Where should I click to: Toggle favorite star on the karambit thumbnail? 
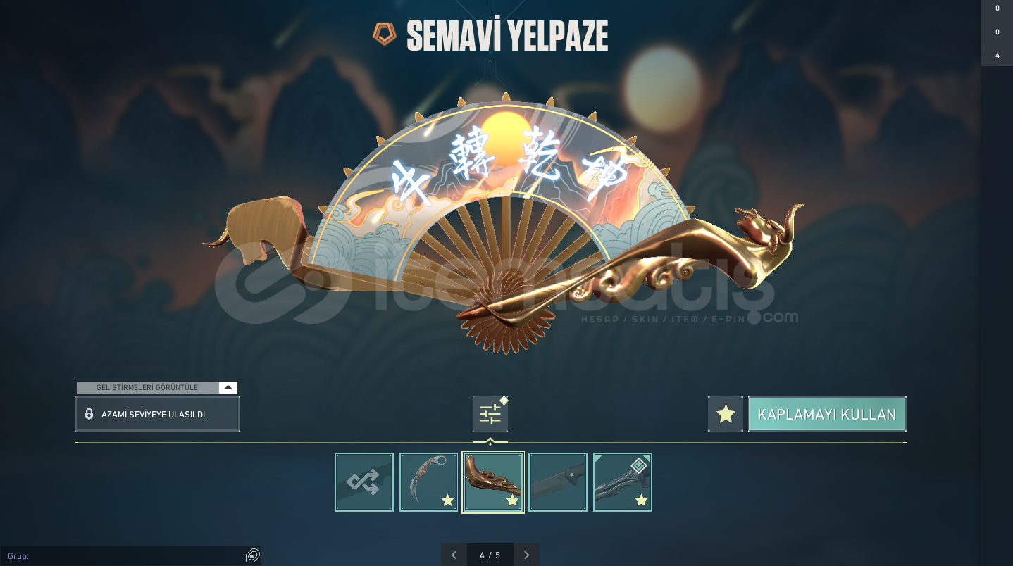click(x=447, y=501)
